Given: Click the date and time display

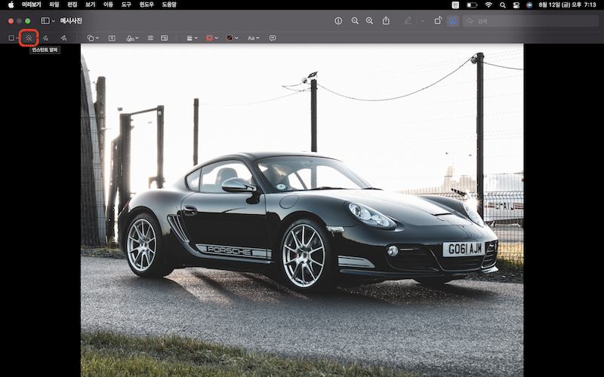Looking at the screenshot, I should pyautogui.click(x=568, y=5).
